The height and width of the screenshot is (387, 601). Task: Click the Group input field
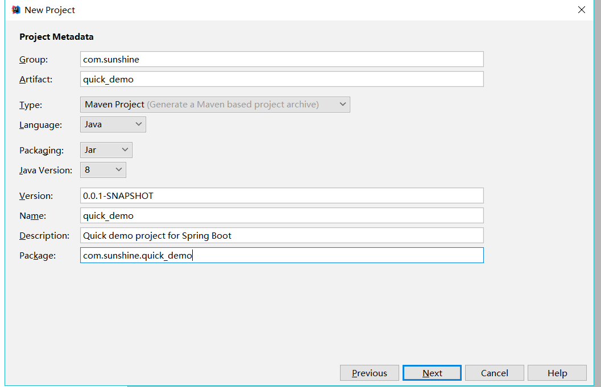(281, 59)
